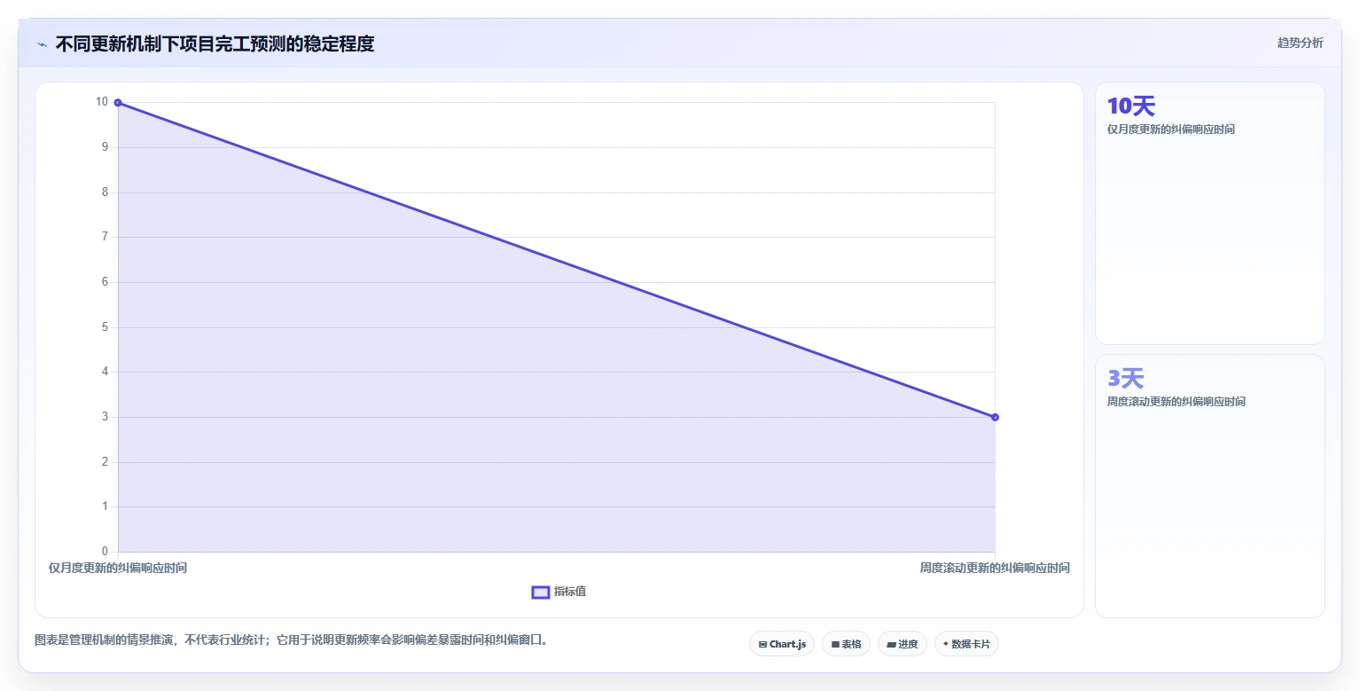This screenshot has height=691, width=1360.
Task: Click the y-axis tick label 7
Action: point(105,237)
